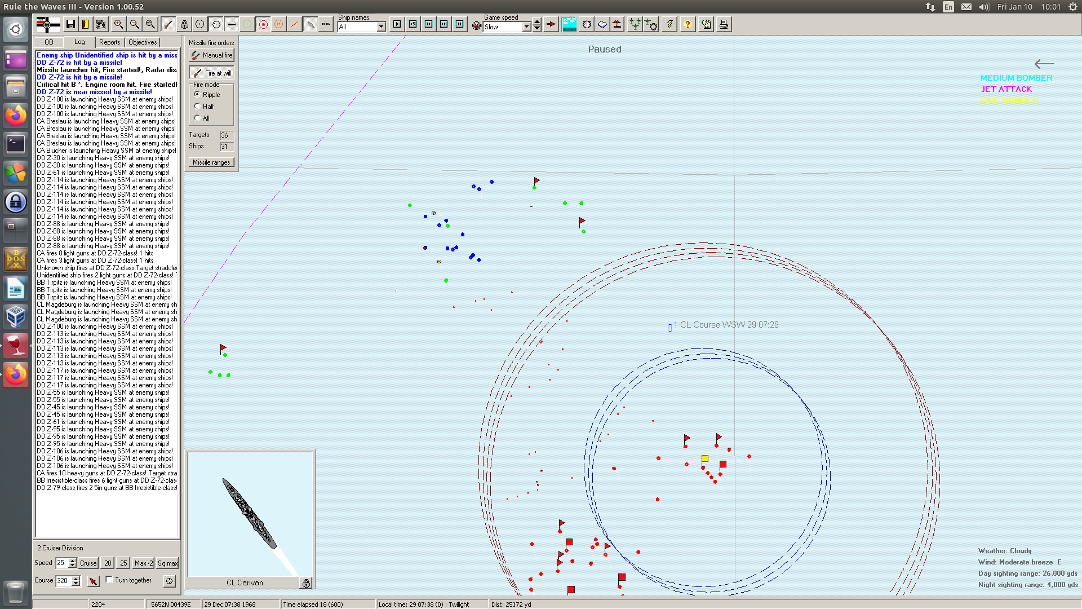
Task: Click the three aircraft formation icon
Action: point(635,24)
